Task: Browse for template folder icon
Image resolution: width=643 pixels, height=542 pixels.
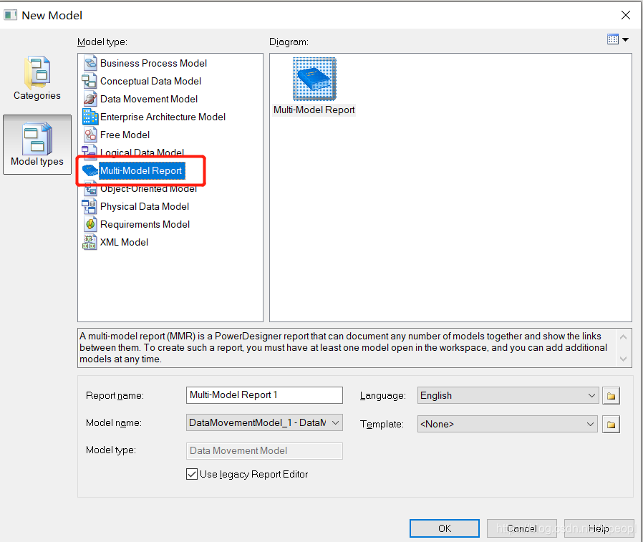Action: tap(611, 425)
